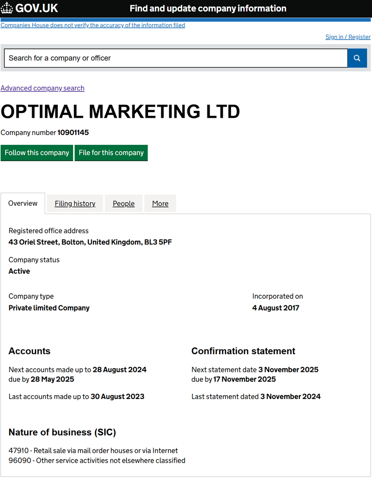
Task: Click the Accounts section heading
Action: (x=29, y=351)
